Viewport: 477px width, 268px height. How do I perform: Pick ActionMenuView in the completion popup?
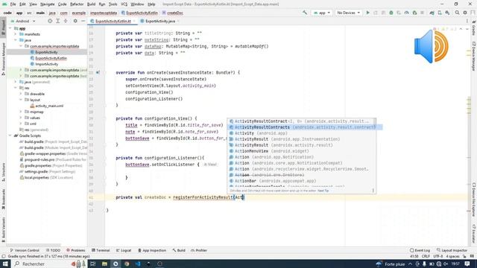(x=301, y=151)
